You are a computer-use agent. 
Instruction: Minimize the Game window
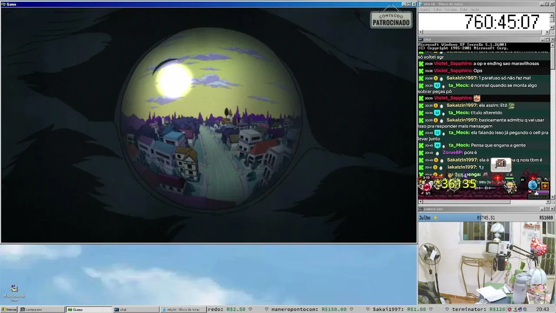point(404,4)
